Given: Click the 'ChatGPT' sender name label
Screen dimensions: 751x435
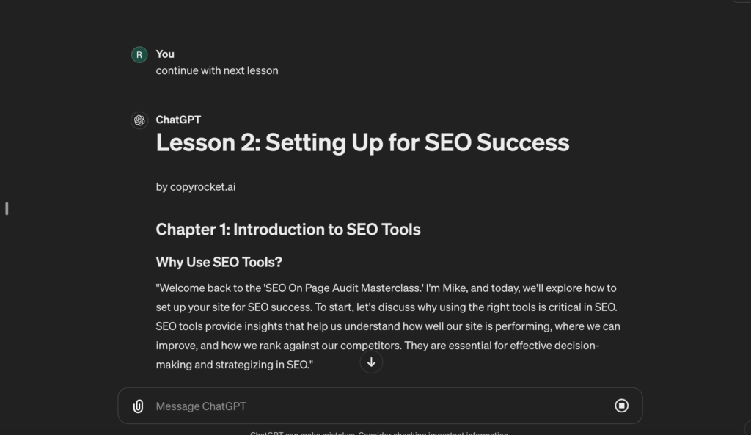Looking at the screenshot, I should (178, 120).
